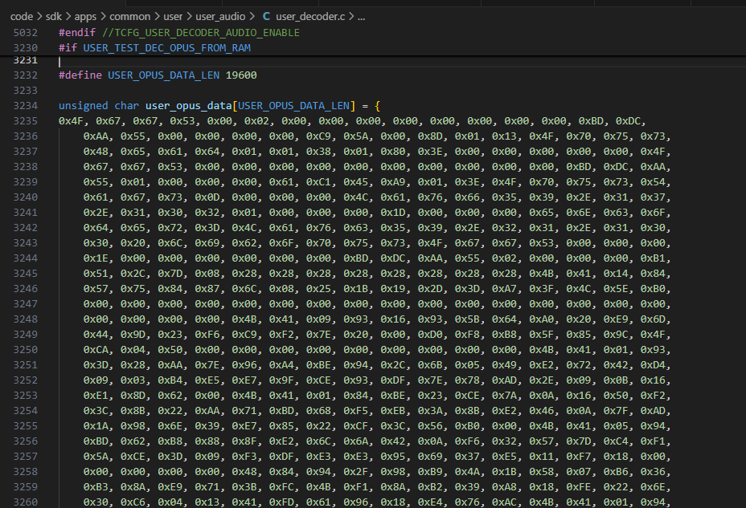The image size is (746, 508).
Task: Click line number 3255 in the gutter
Action: [x=25, y=426]
